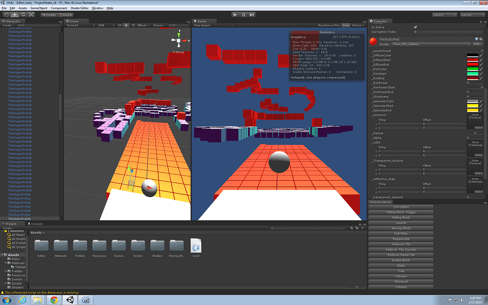Select the Hand tool in the toolbar
488x305 pixels.
(7, 14)
